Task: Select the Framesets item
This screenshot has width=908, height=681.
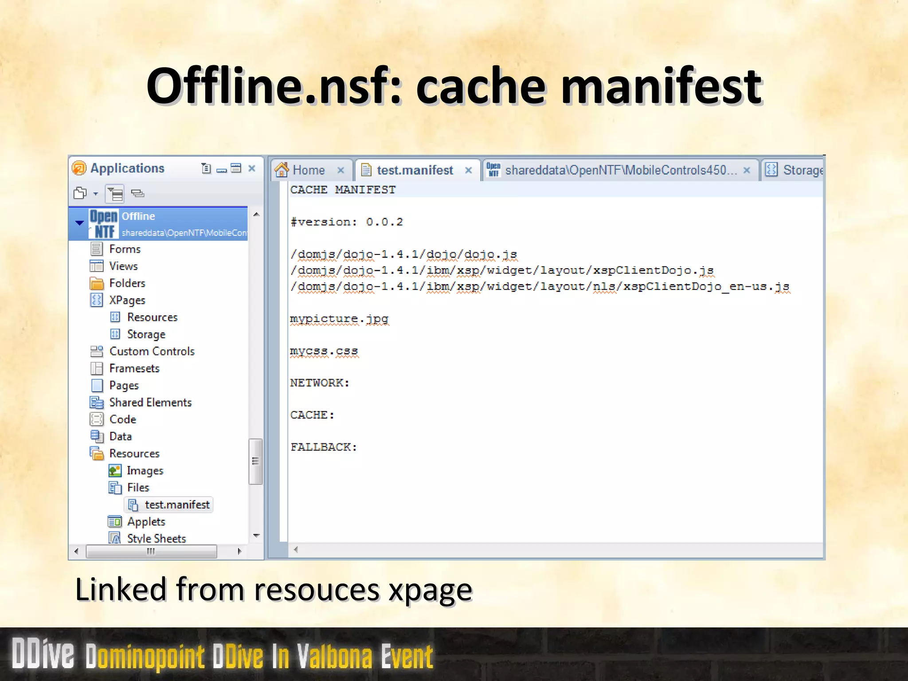Action: [x=134, y=368]
